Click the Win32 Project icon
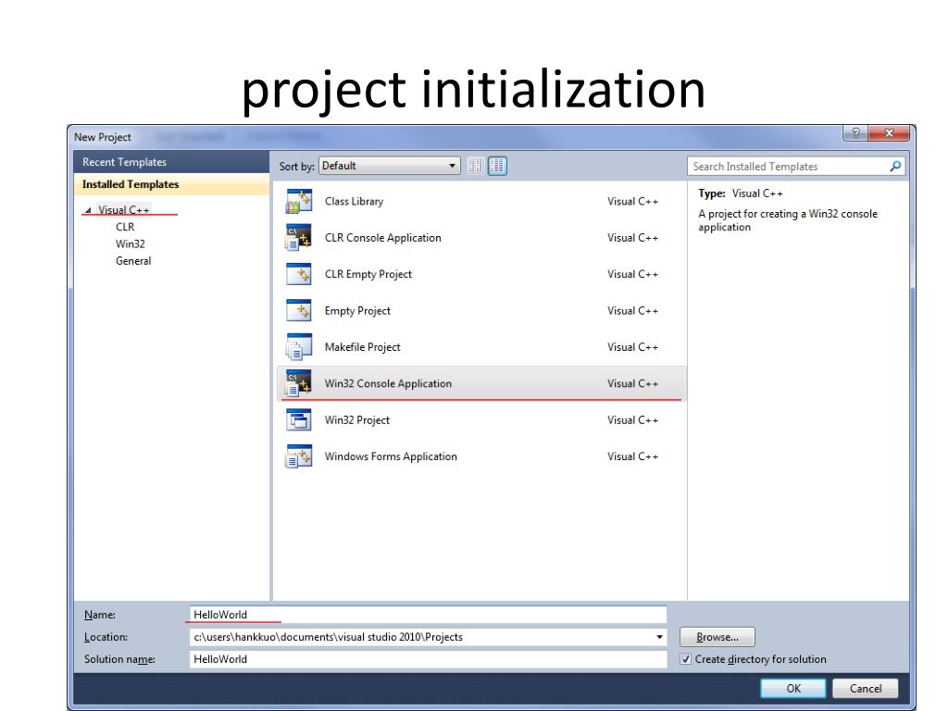The height and width of the screenshot is (711, 948). click(299, 419)
